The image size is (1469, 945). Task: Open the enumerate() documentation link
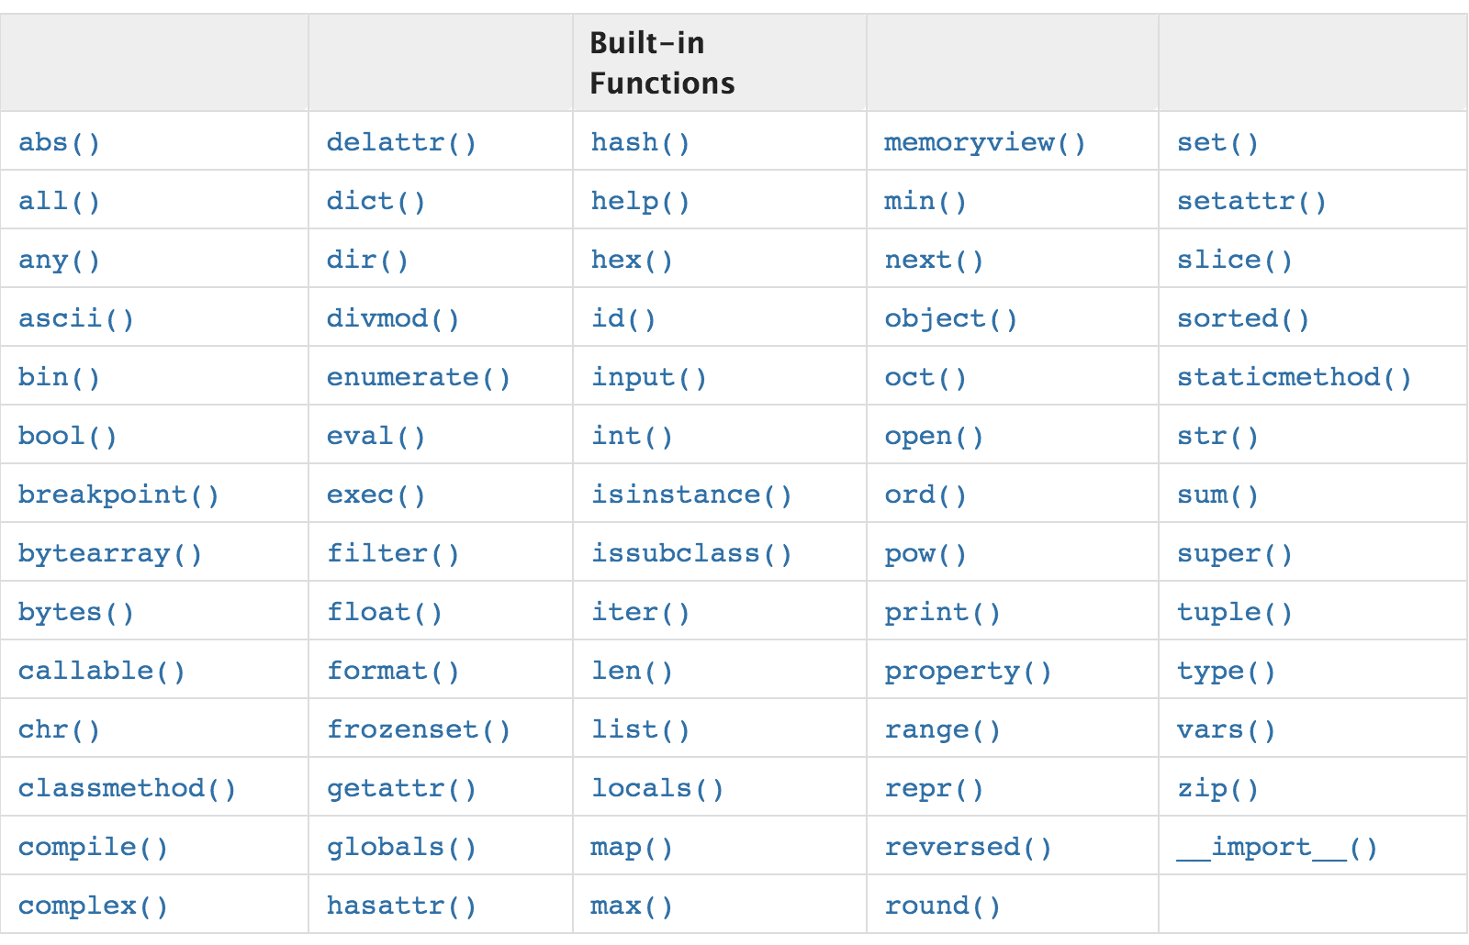pos(418,377)
